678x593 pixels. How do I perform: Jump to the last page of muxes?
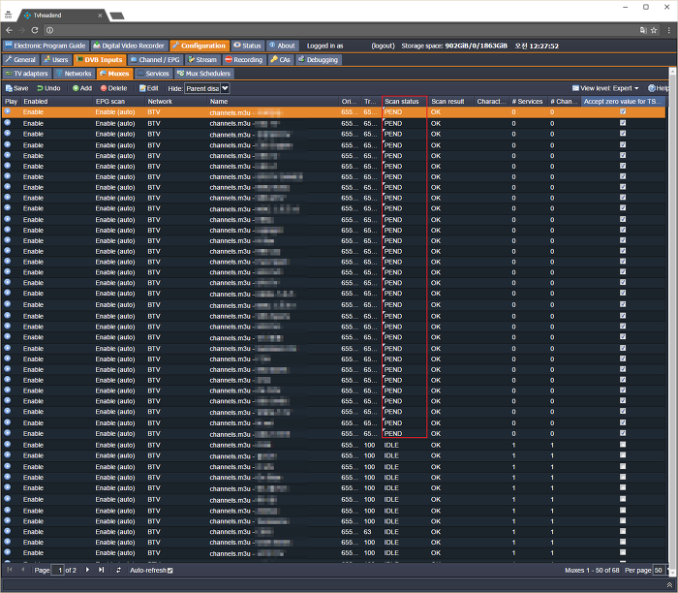(101, 570)
